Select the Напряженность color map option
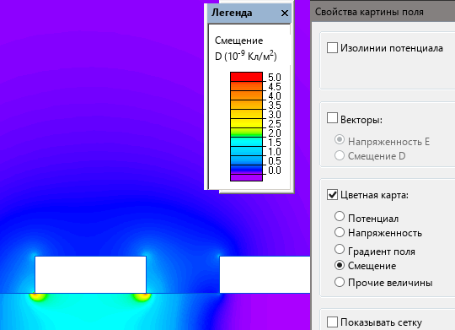 (x=340, y=232)
